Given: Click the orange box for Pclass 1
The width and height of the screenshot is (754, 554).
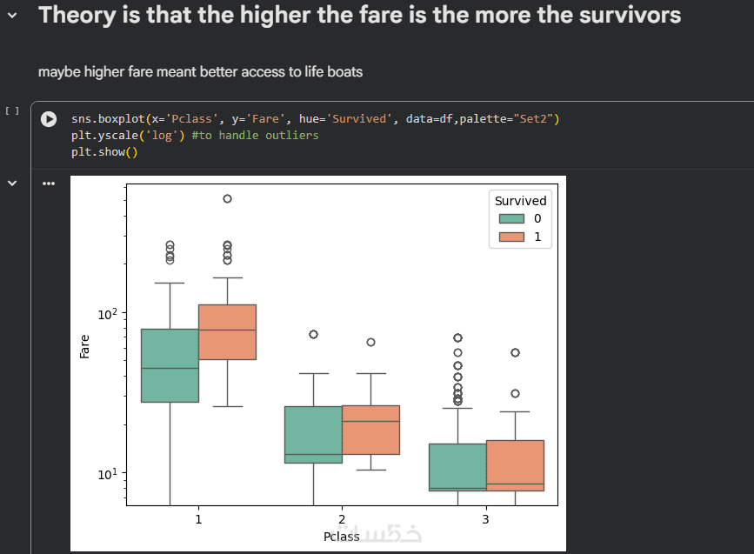Looking at the screenshot, I should coord(227,331).
